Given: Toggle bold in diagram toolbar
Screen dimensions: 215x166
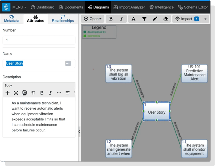Looking at the screenshot, I should coord(111,19).
